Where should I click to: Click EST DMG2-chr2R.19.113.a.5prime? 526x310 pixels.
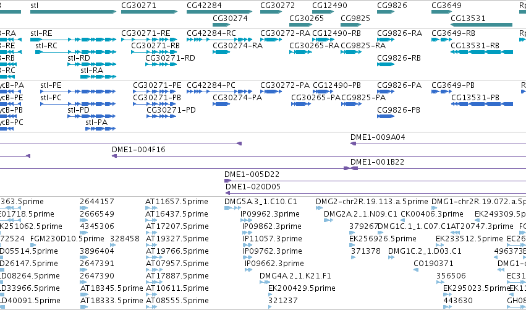[x=319, y=209]
